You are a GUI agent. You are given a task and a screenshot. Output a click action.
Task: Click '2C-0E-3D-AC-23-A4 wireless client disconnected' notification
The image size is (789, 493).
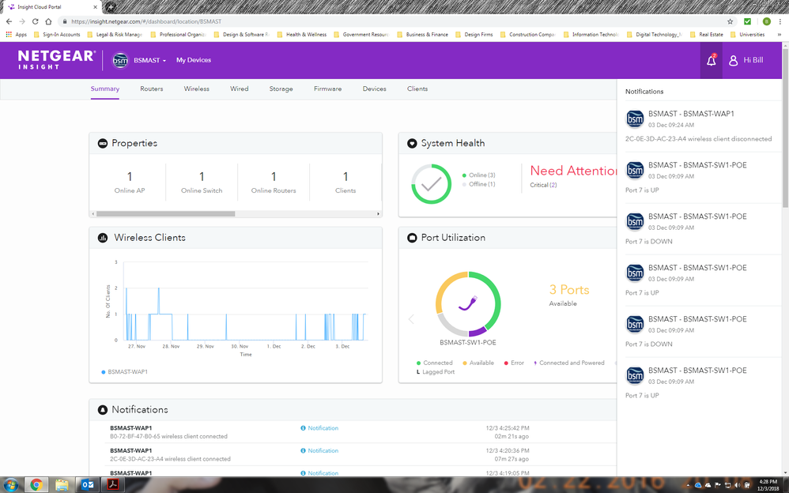pos(698,139)
